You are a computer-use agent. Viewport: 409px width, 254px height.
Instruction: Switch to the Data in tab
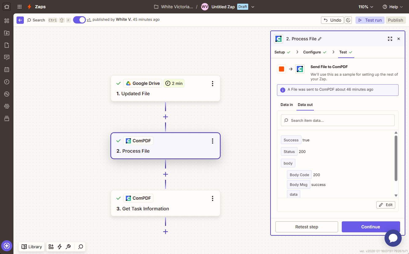pos(286,104)
